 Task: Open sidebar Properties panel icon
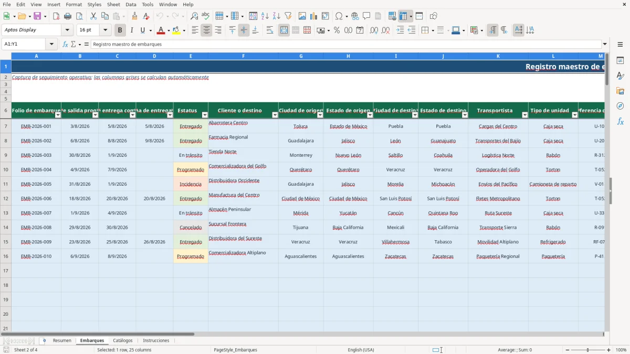click(620, 61)
